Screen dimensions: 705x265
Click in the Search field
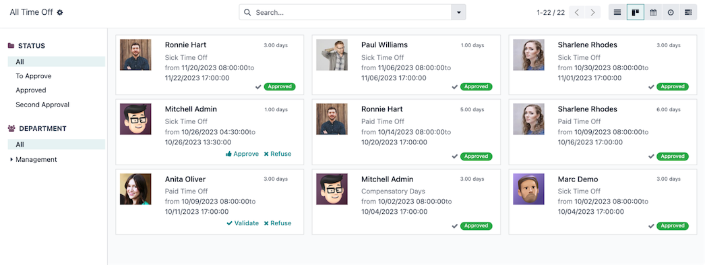[x=345, y=13]
